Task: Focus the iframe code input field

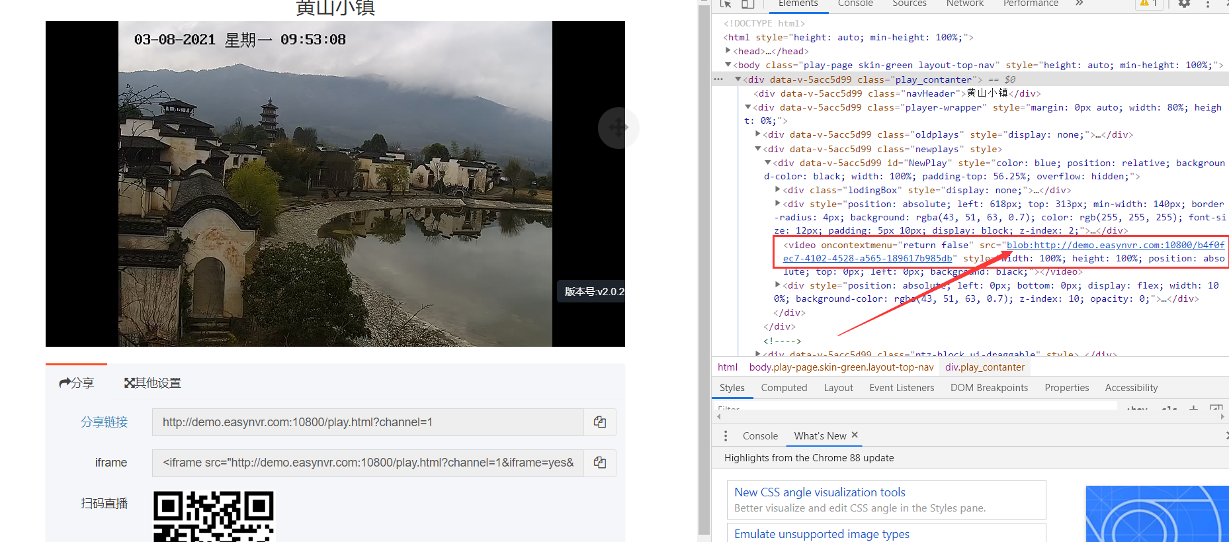Action: [368, 463]
